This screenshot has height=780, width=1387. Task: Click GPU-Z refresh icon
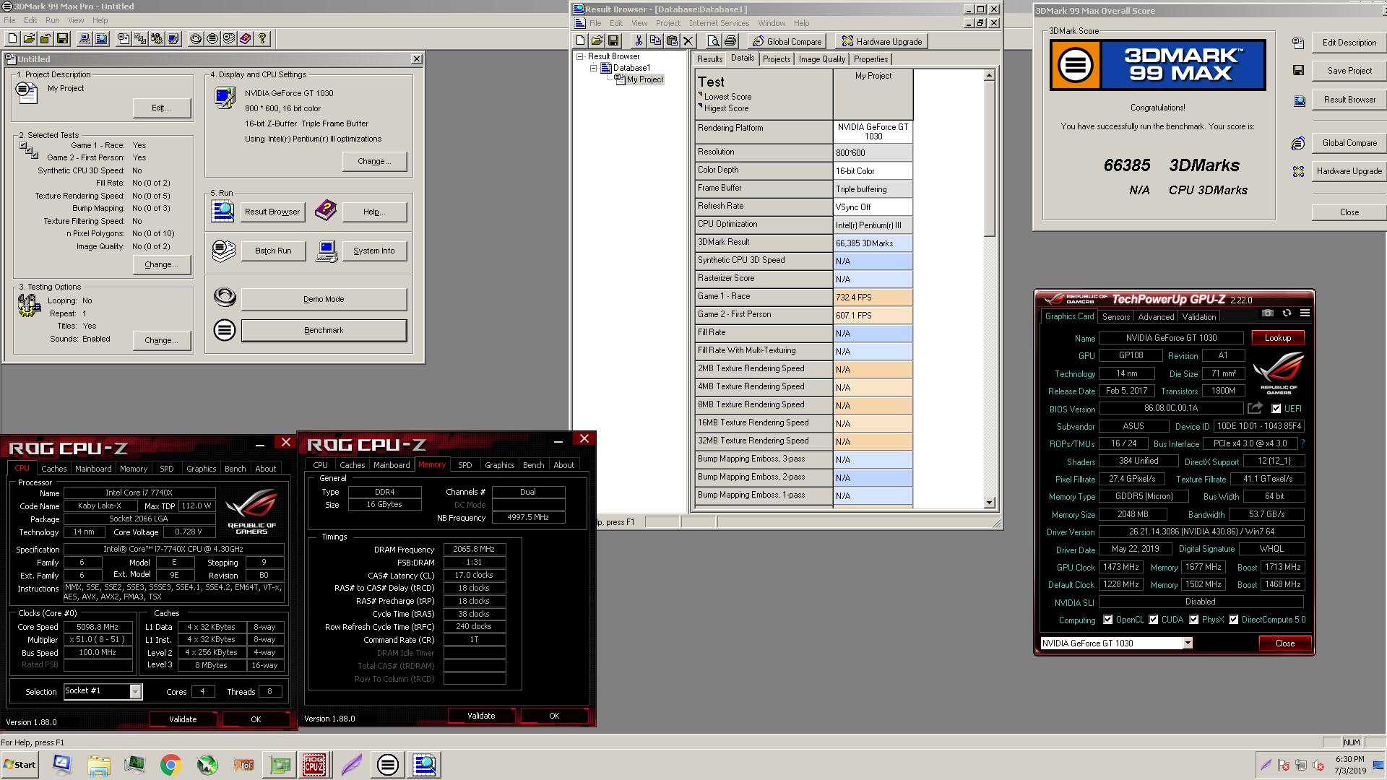pyautogui.click(x=1287, y=313)
